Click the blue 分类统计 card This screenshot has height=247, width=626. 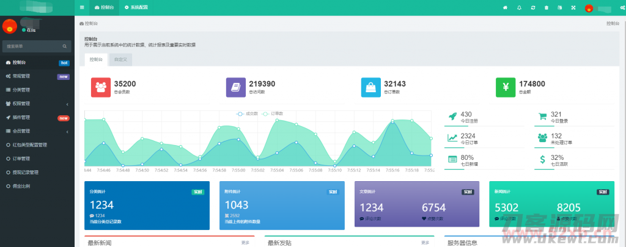147,206
